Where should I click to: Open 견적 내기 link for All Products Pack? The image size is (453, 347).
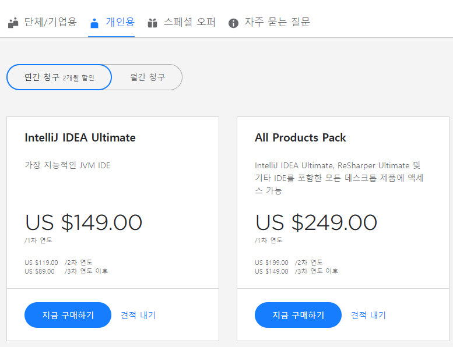click(368, 315)
